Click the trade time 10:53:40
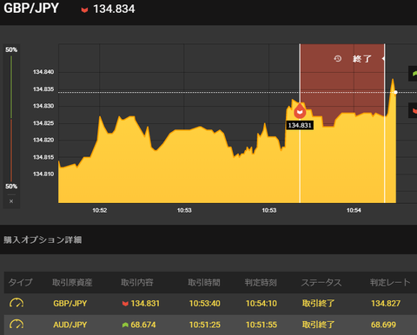The height and width of the screenshot is (335, 417). coord(205,304)
